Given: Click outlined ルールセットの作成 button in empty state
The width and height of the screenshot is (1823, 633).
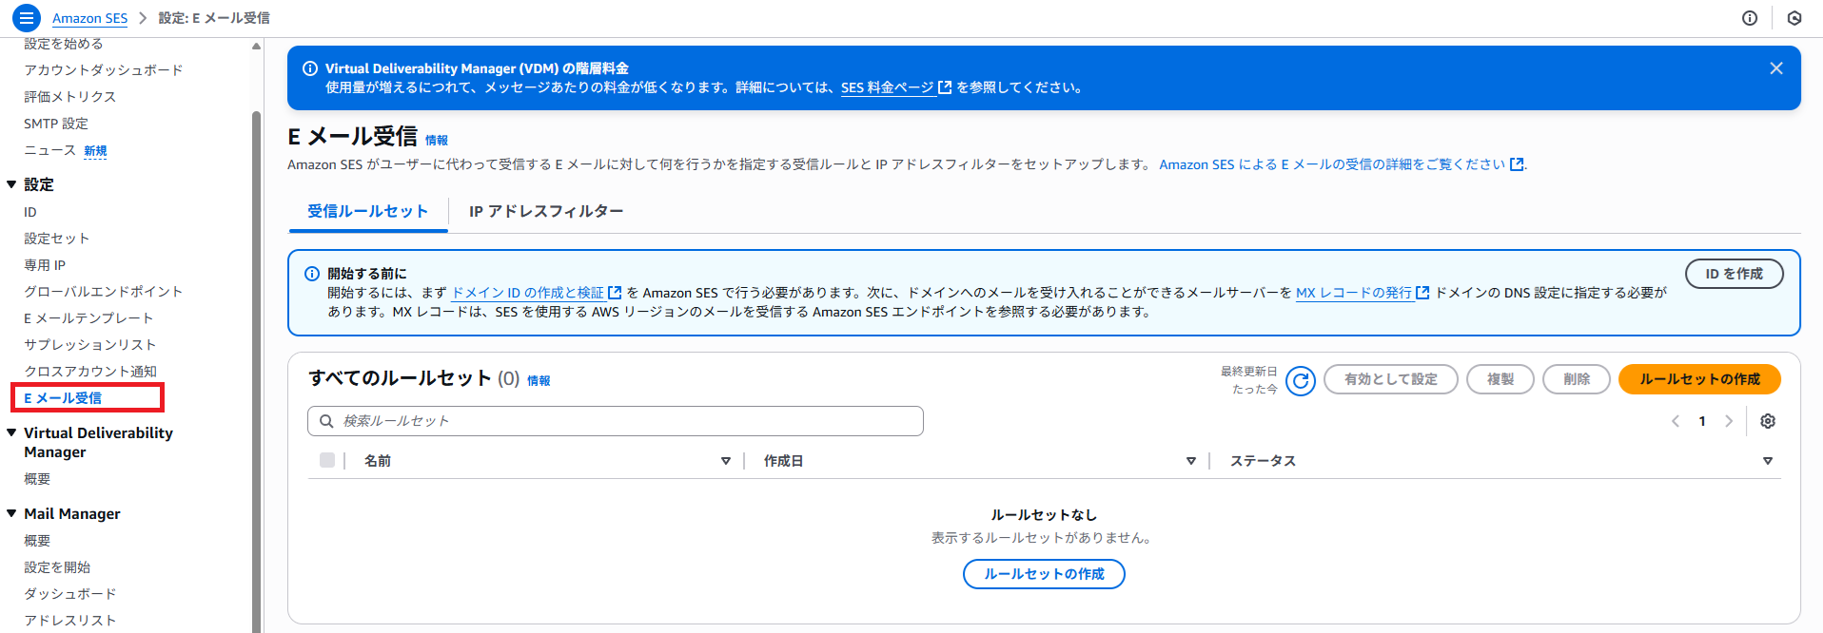Looking at the screenshot, I should 1044,574.
